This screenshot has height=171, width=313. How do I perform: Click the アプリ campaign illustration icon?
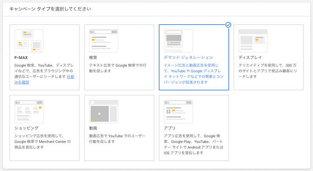point(178,112)
